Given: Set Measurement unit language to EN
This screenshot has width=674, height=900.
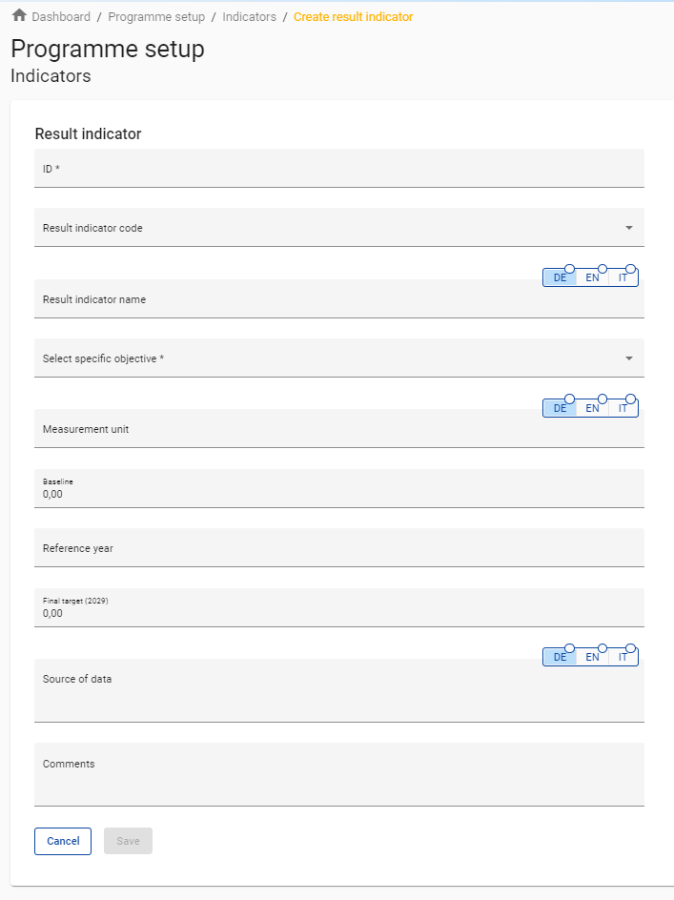Looking at the screenshot, I should point(592,408).
